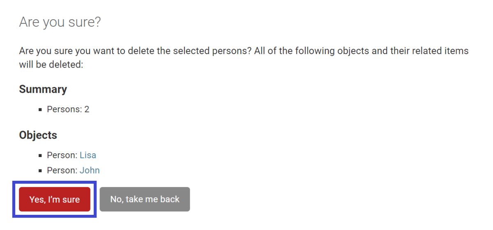The width and height of the screenshot is (493, 230).
Task: Click the Summary section heading
Action: pyautogui.click(x=43, y=89)
